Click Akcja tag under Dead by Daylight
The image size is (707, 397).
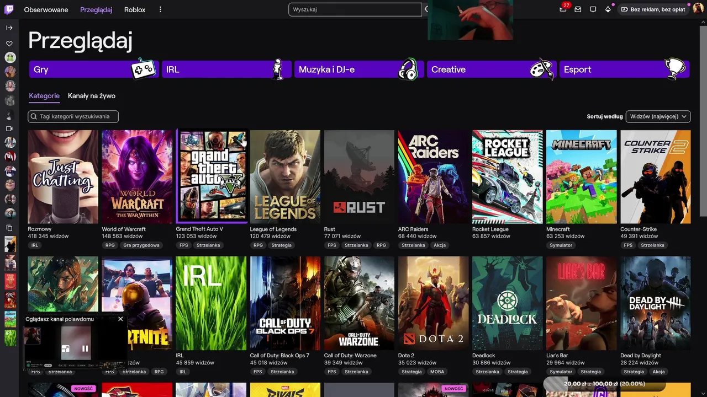coord(658,372)
